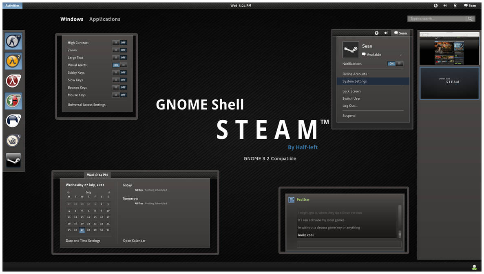Go to next month in calendar
Viewport: 484px width, 274px height.
pos(108,192)
